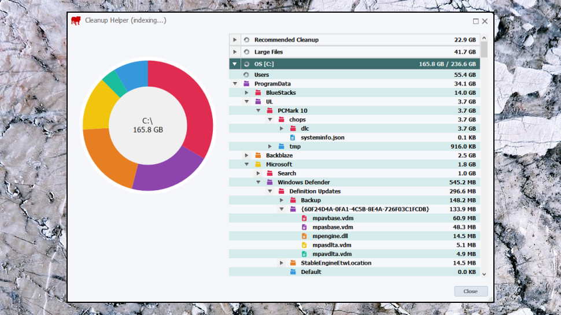This screenshot has height=315, width=561.
Task: Select the mpengine.dll file name
Action: (x=330, y=236)
